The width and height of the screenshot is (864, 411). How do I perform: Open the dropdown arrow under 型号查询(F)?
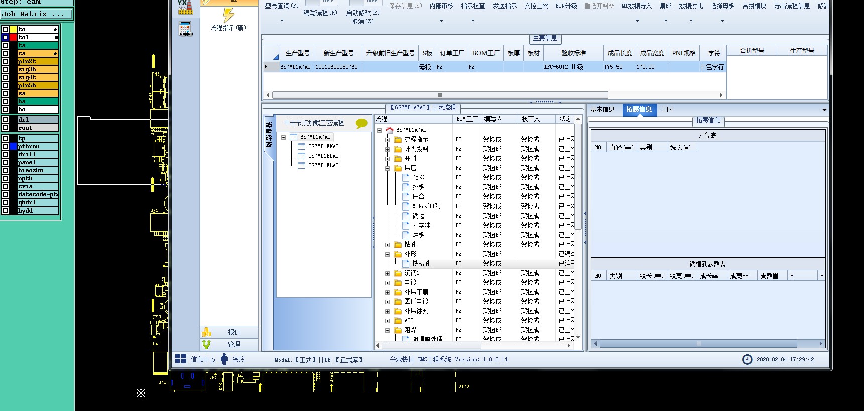coord(282,21)
